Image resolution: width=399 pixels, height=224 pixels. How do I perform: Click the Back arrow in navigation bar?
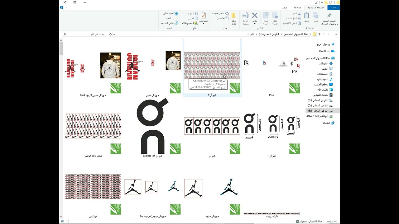point(335,34)
